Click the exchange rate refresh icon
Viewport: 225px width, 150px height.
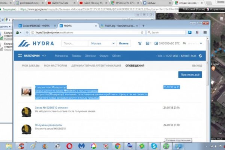[x=200, y=56]
